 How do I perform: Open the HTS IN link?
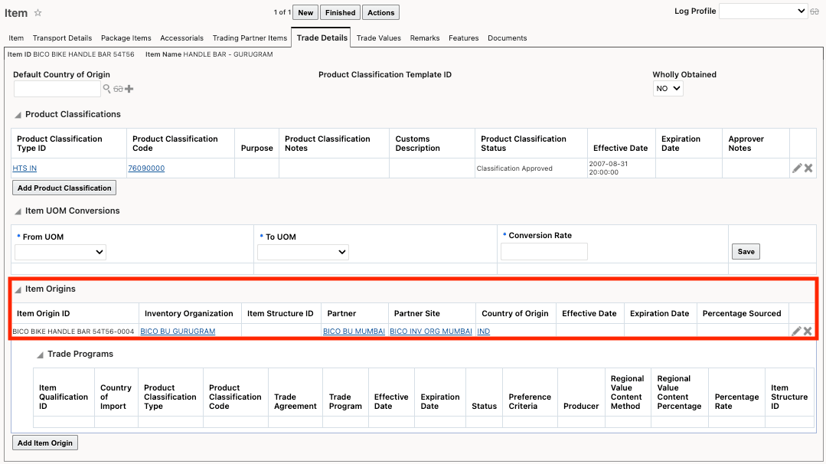tap(24, 168)
